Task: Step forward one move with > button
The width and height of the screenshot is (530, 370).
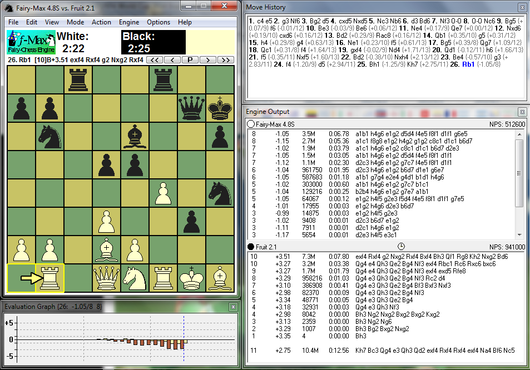Action: coord(207,60)
